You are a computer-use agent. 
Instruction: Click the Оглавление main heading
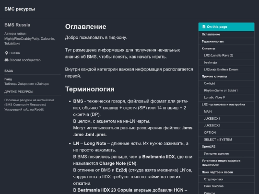pos(85,27)
